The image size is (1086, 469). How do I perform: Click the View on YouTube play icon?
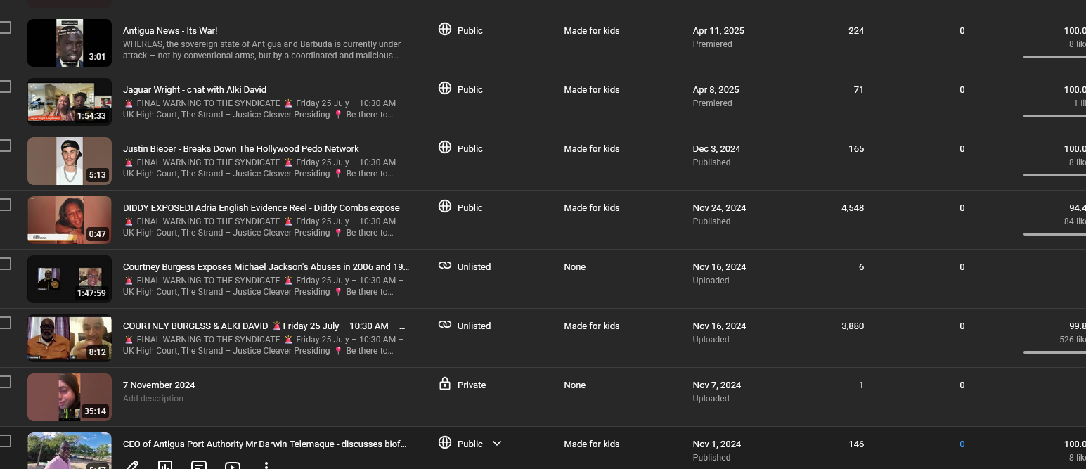(233, 465)
